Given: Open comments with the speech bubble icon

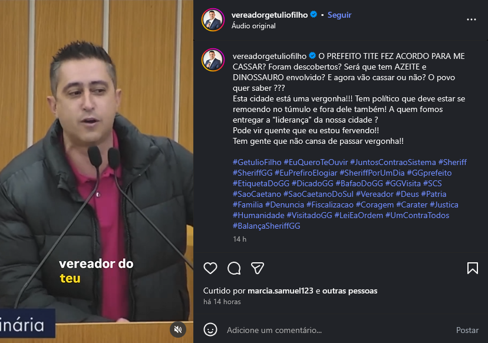Looking at the screenshot, I should 234,268.
